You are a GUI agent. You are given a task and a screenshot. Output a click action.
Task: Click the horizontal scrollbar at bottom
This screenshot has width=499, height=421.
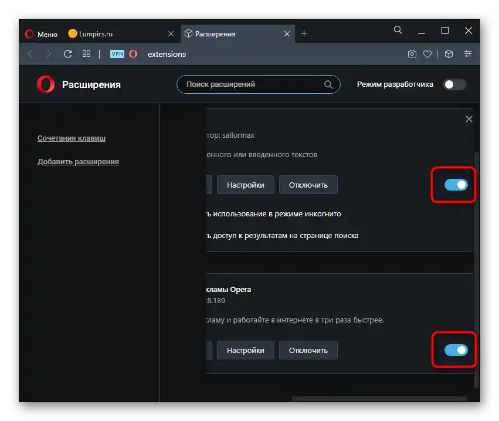click(379, 398)
